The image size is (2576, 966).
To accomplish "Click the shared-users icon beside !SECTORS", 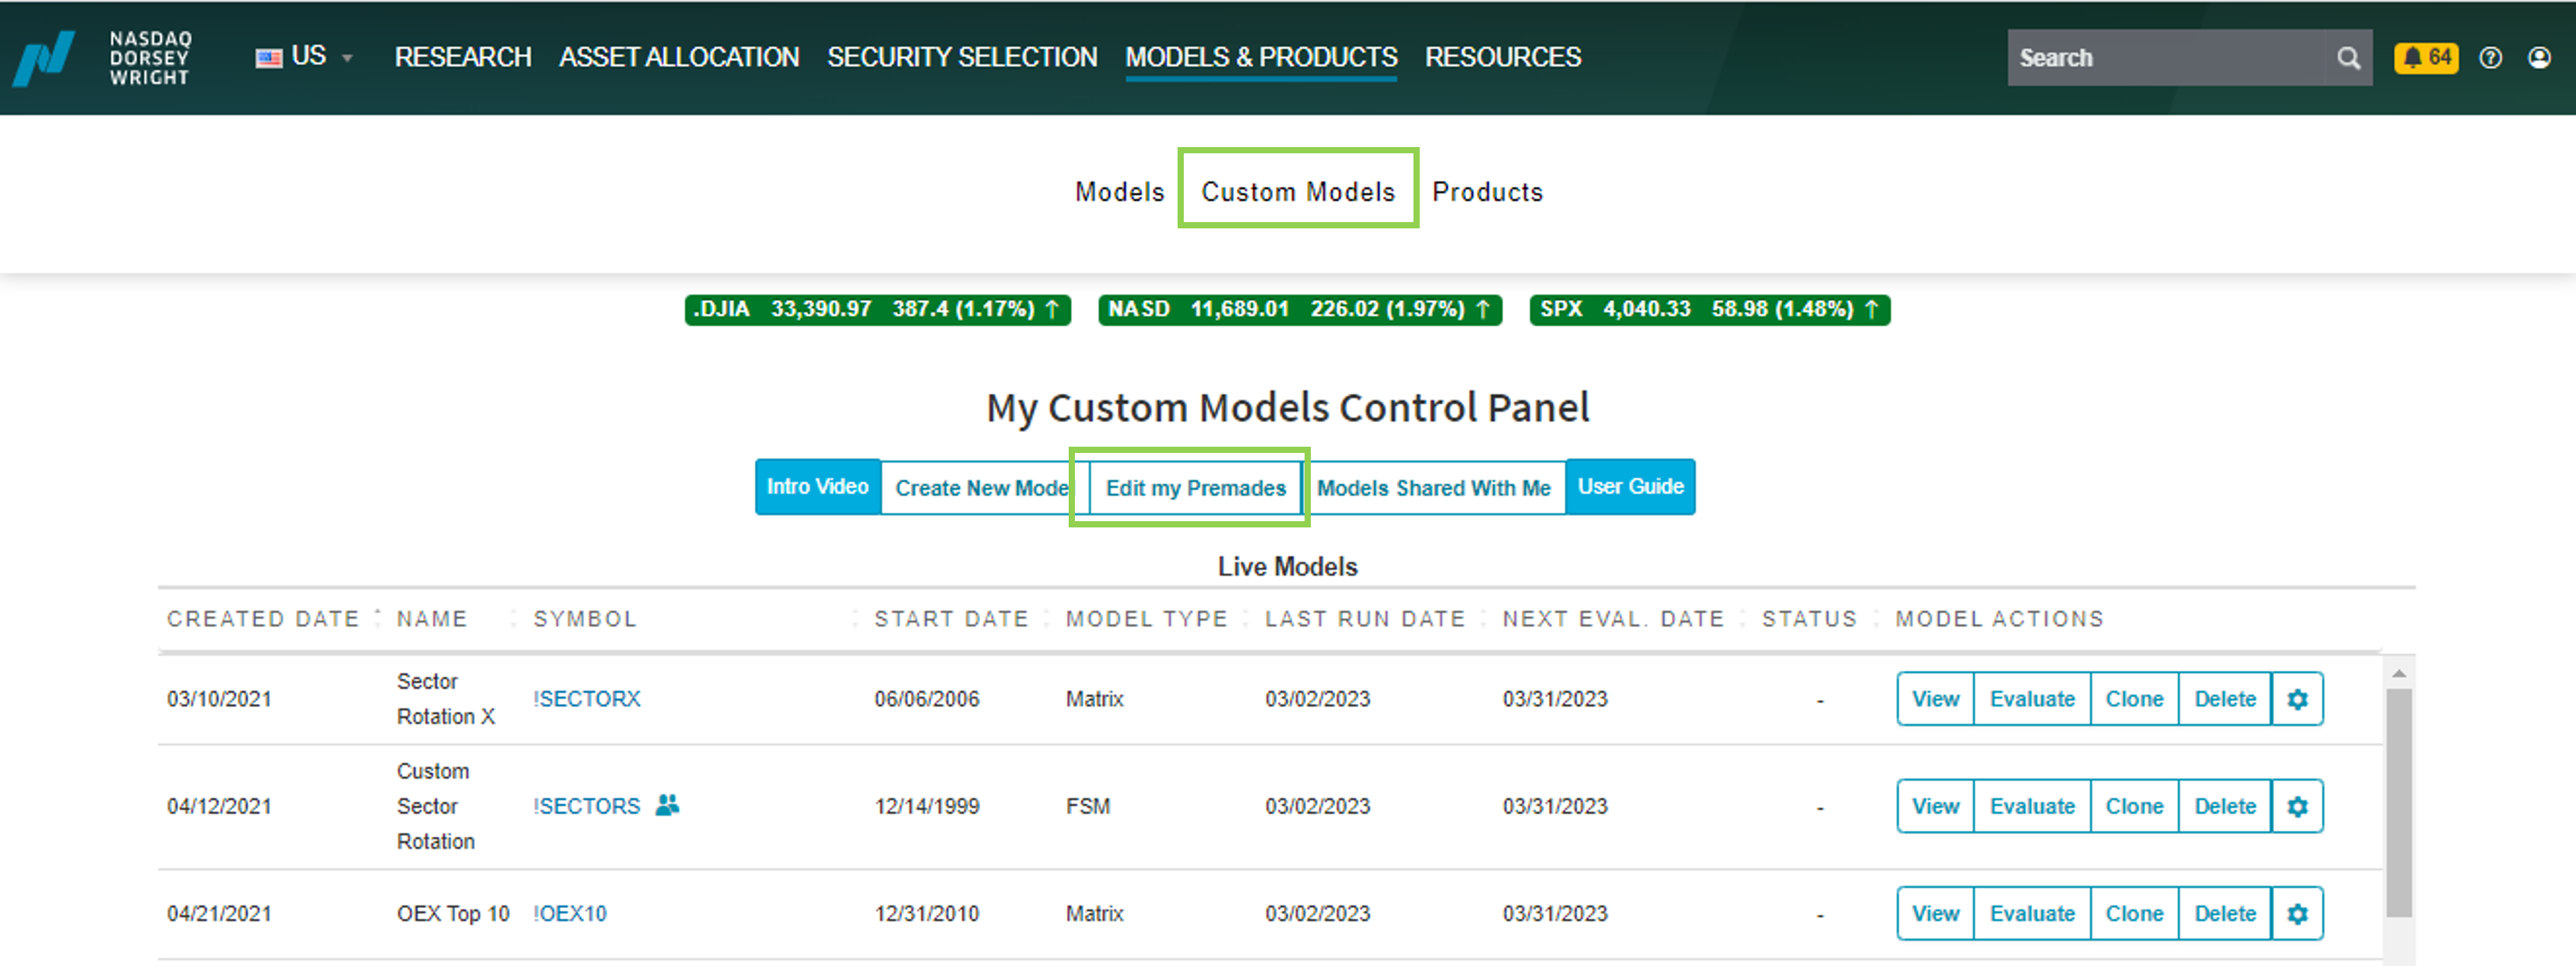I will pyautogui.click(x=669, y=806).
